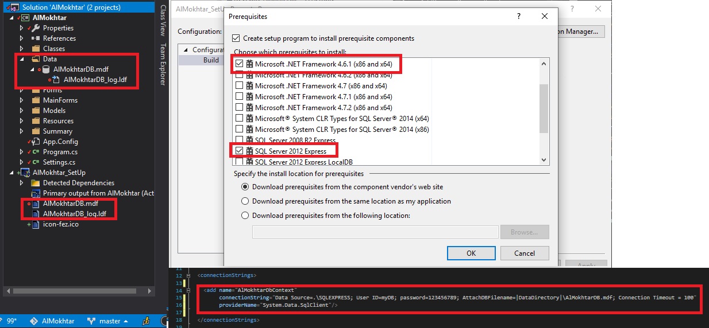The height and width of the screenshot is (328, 709).
Task: Click the disabled Browse... button
Action: [525, 232]
